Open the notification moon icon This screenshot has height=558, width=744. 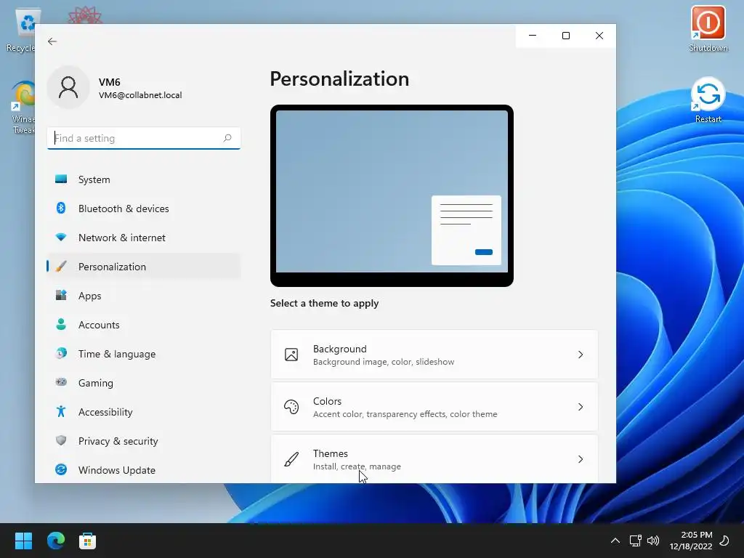724,541
